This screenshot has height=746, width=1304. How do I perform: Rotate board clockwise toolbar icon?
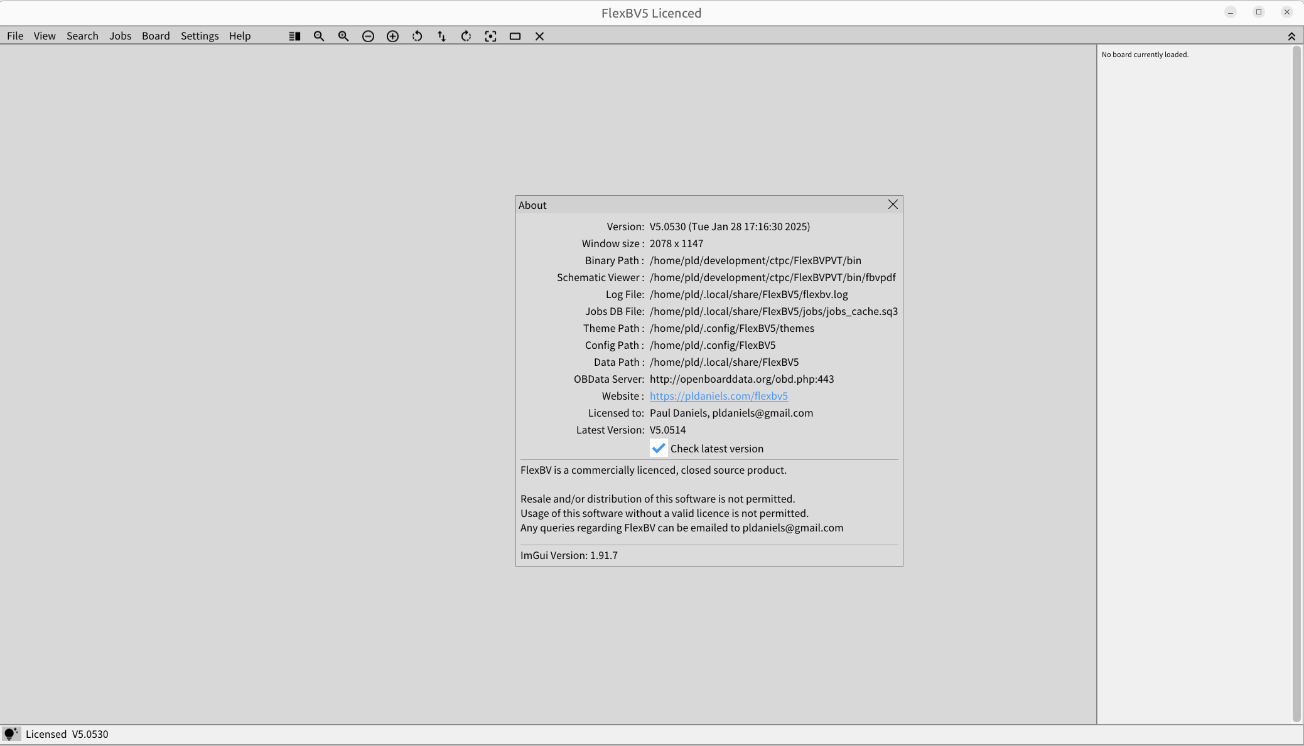(x=466, y=36)
